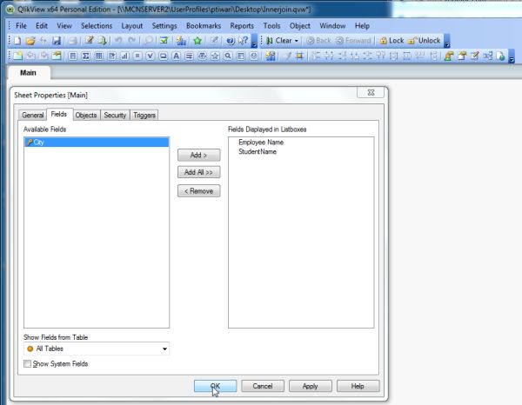Screen dimensions: 522x405
Task: Create a Multi Box V icon
Action: click(151, 56)
